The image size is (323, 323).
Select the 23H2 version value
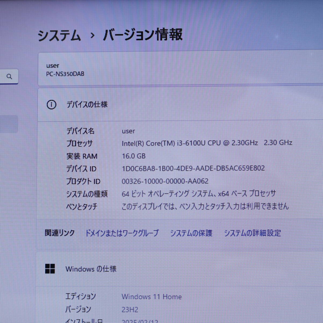coord(130,310)
